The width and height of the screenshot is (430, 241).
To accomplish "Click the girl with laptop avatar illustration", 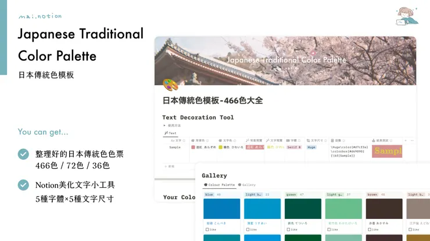I will [x=407, y=16].
